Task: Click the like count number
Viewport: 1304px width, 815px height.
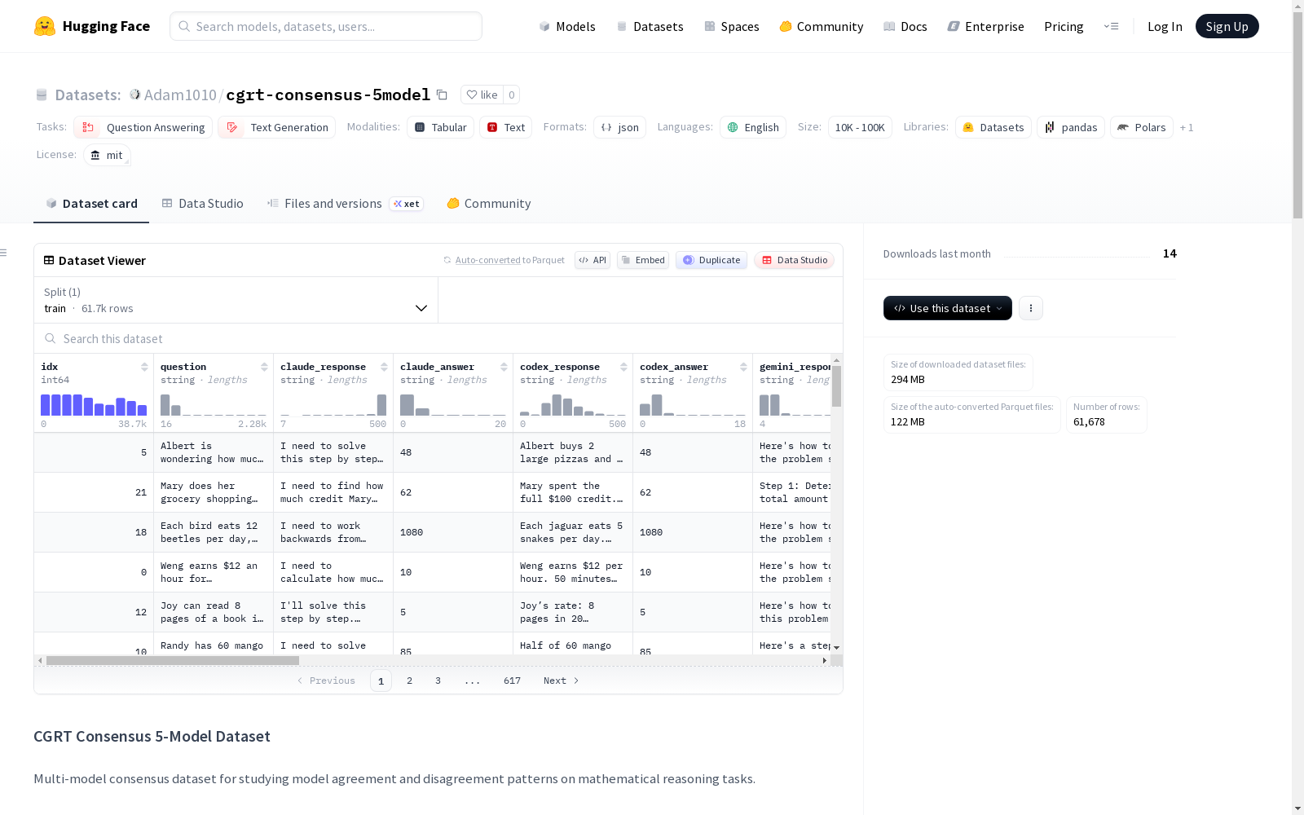Action: point(511,95)
